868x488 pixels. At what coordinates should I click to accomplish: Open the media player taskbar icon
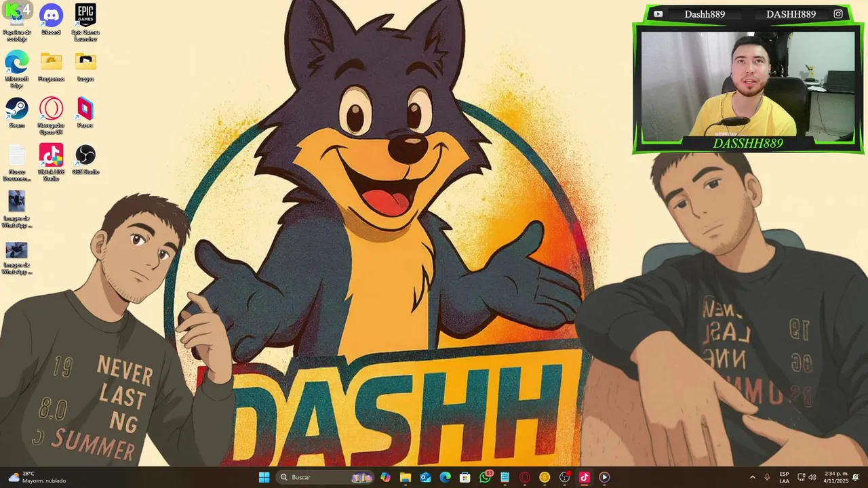pos(604,477)
